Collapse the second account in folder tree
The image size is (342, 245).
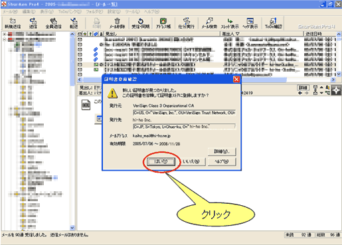5,39
